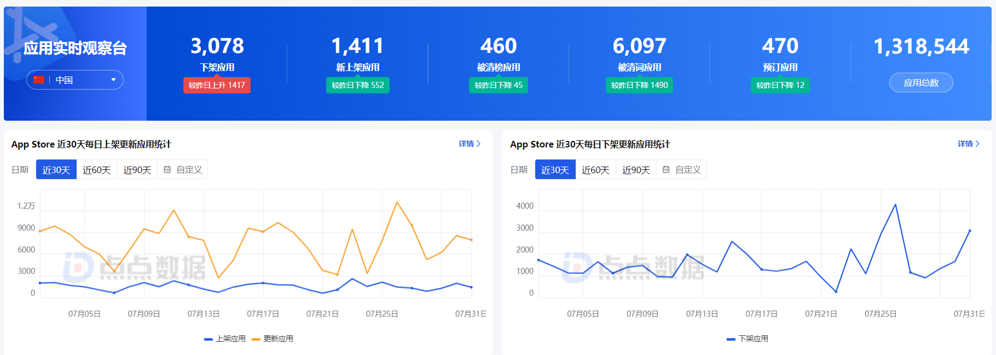This screenshot has height=355, width=996.
Task: Click the China flag icon
Action: click(x=39, y=80)
